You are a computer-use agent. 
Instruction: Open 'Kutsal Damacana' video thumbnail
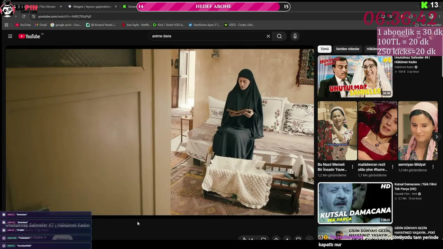click(x=355, y=203)
